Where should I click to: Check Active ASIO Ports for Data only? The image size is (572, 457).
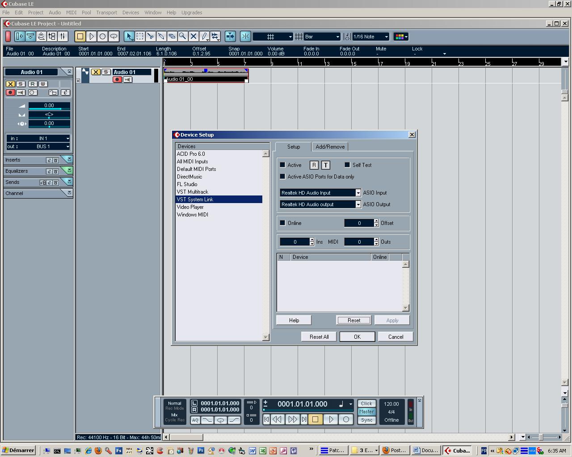click(x=282, y=177)
